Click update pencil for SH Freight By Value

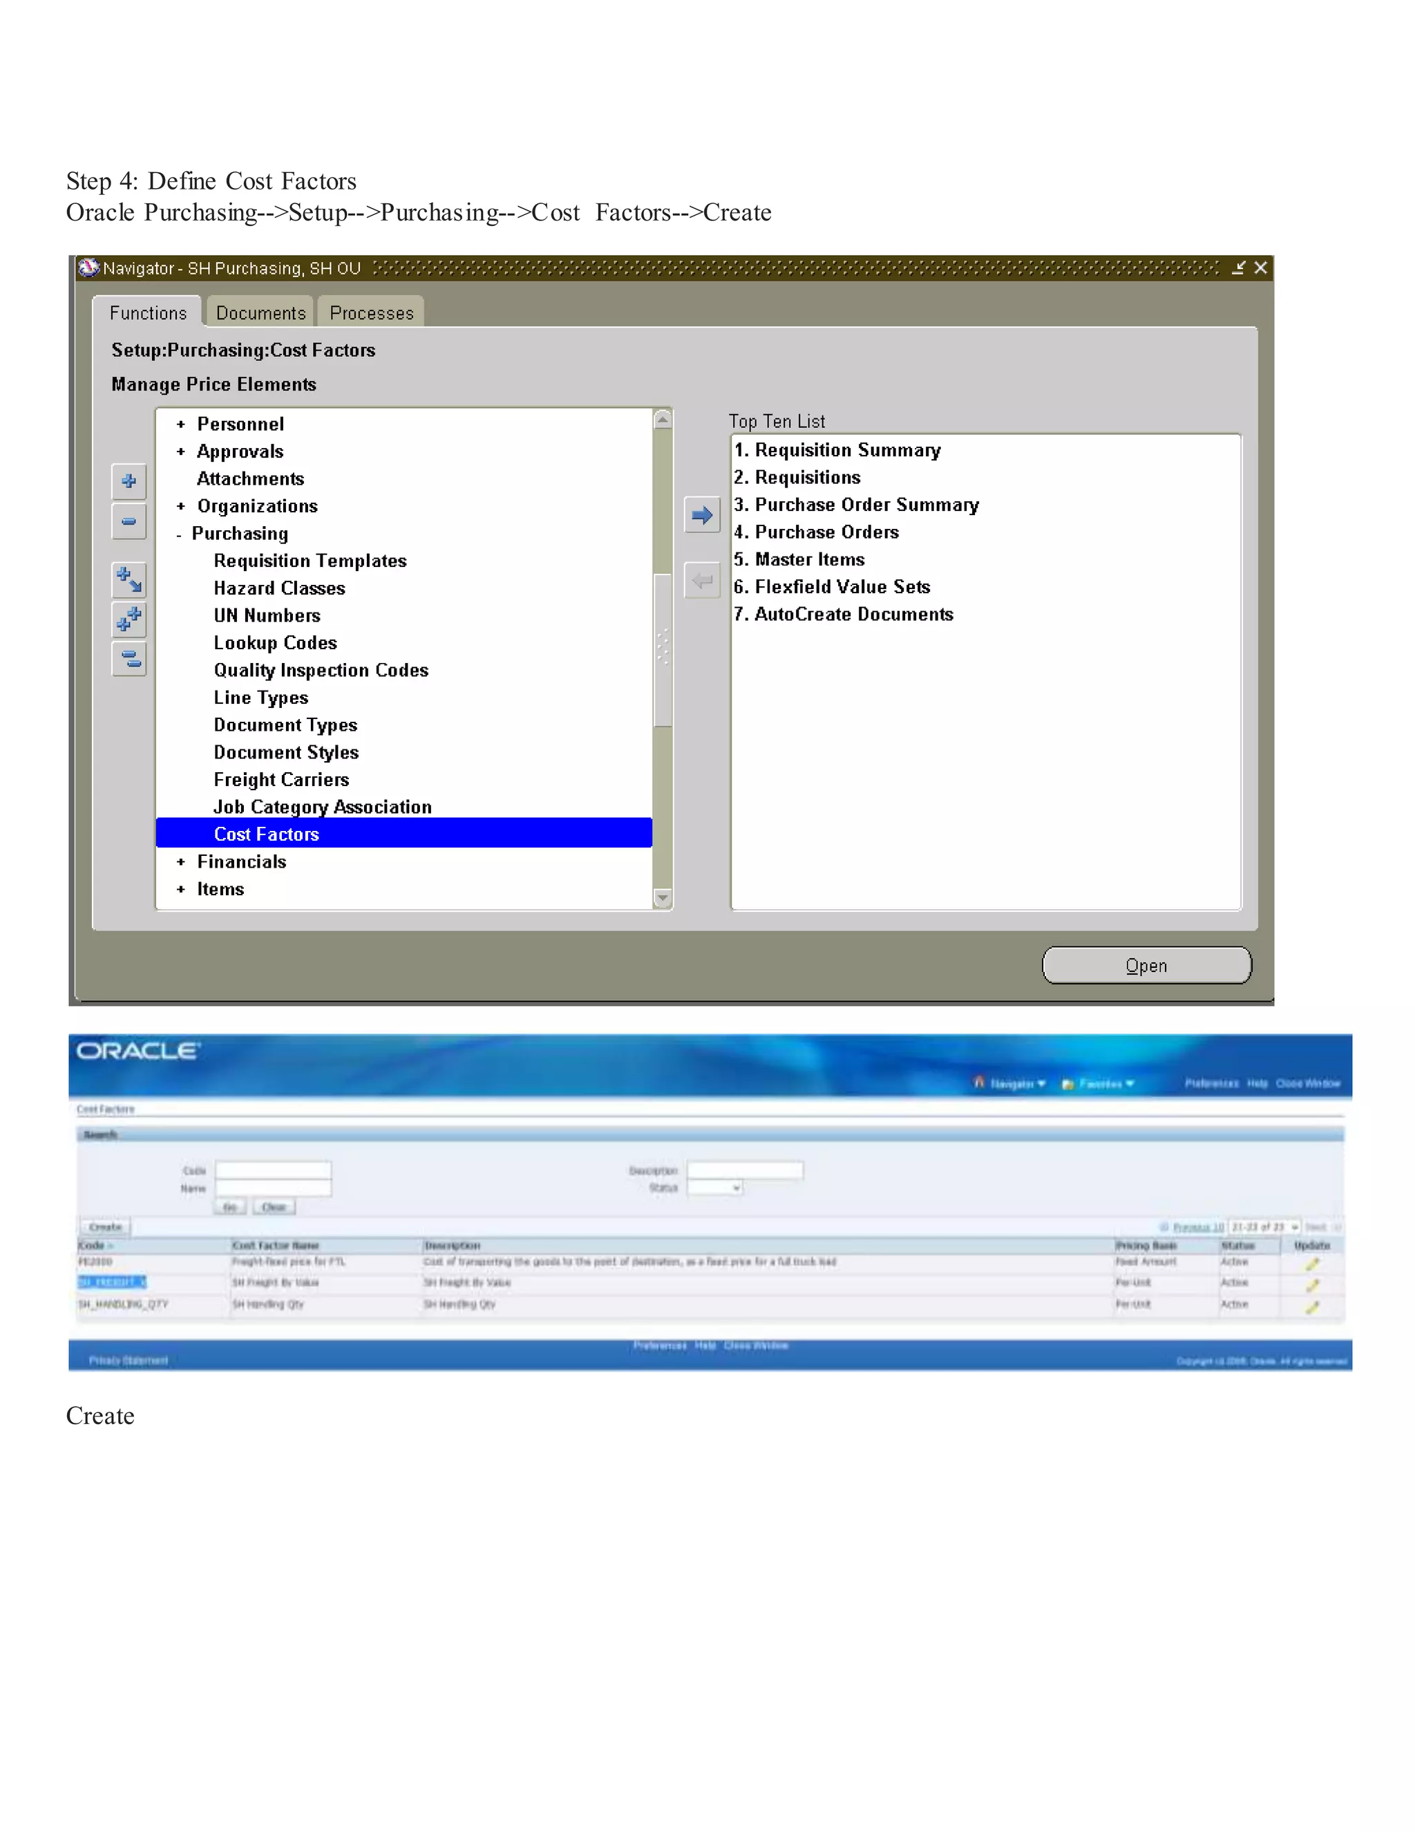(x=1312, y=1284)
